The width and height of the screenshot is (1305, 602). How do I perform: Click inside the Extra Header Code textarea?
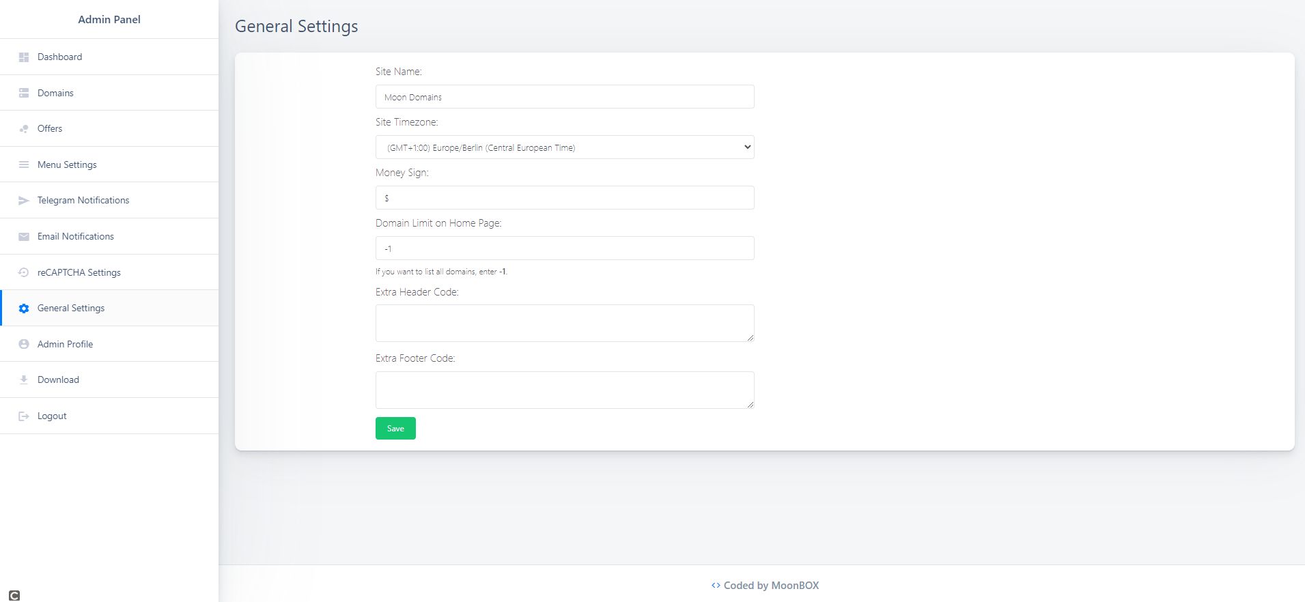(565, 324)
